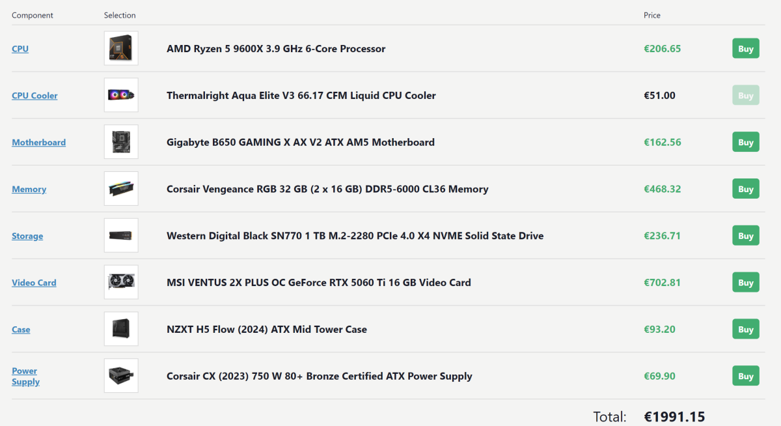Open the Thermalright Aqua Elite cooler image
Image resolution: width=781 pixels, height=426 pixels.
click(x=121, y=95)
